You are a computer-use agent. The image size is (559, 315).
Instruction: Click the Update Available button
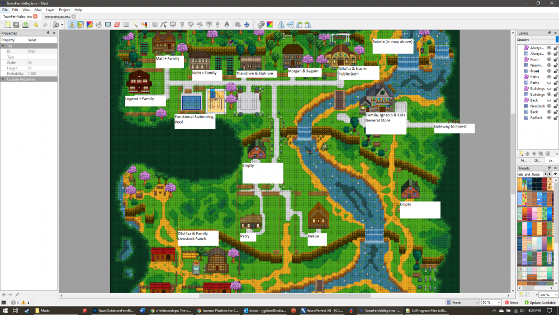click(540, 303)
